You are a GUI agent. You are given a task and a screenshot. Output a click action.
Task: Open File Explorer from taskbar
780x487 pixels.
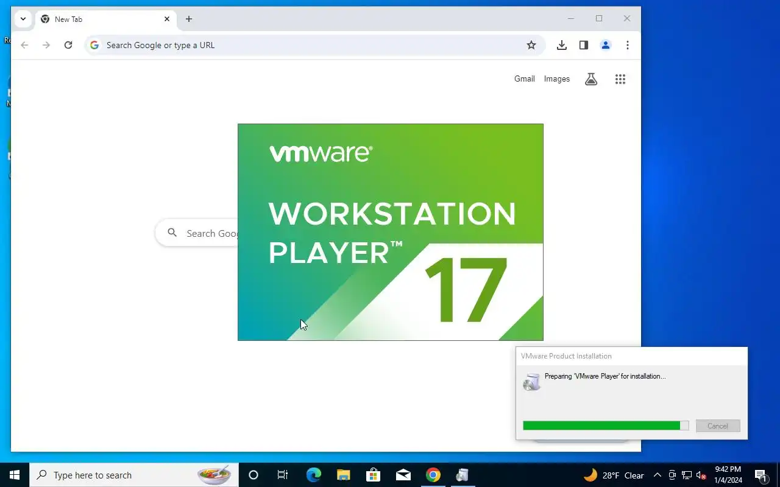pos(343,475)
